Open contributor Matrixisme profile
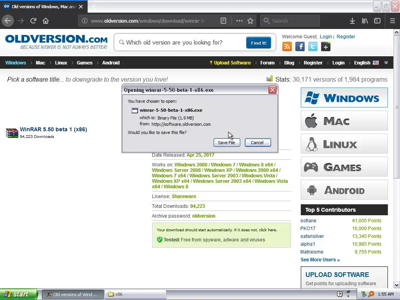The image size is (400, 300). [x=312, y=252]
